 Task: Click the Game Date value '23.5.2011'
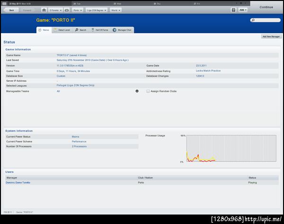point(201,66)
